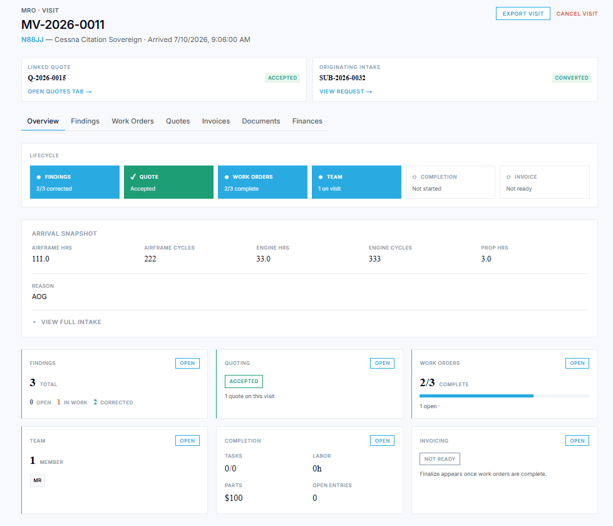Viewport: 613px width, 526px height.
Task: Click the AOG reason value
Action: 39,297
